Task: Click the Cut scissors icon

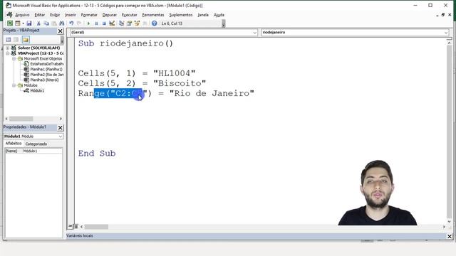Action: click(38, 23)
